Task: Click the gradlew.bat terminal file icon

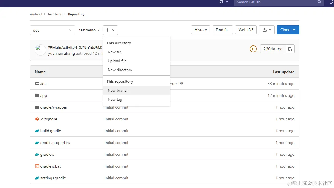Action: (37, 166)
